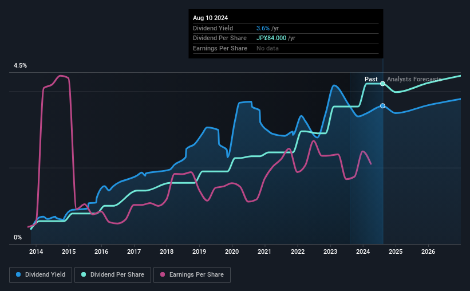This screenshot has width=470, height=291.
Task: Select the blue marker on the Dividend Yield line
Action: click(x=383, y=106)
